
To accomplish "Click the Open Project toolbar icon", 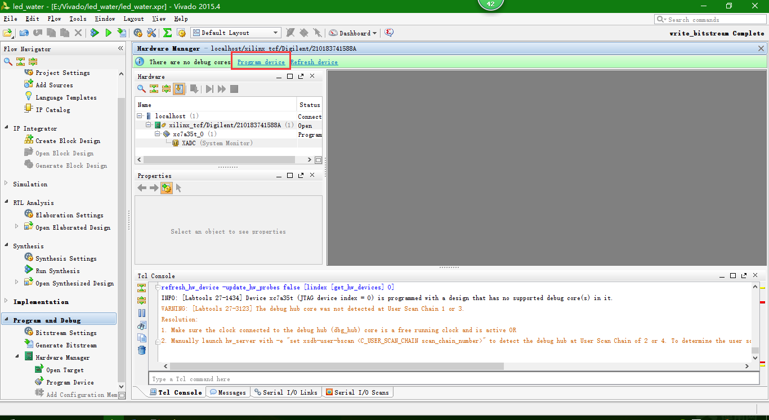I will 7,33.
